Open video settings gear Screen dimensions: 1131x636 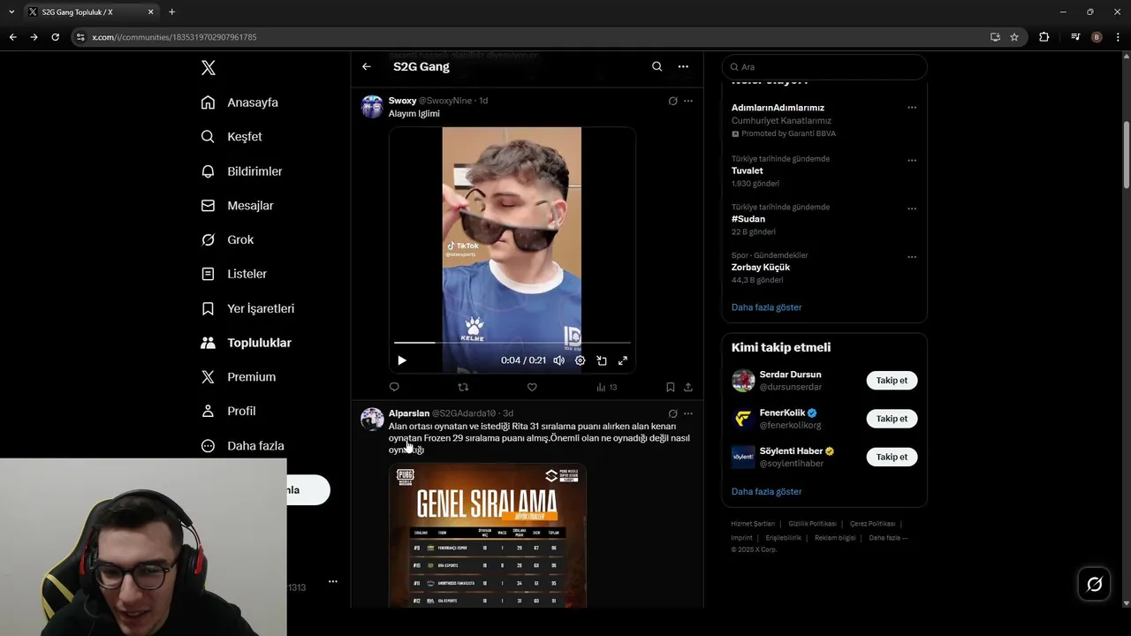tap(581, 360)
